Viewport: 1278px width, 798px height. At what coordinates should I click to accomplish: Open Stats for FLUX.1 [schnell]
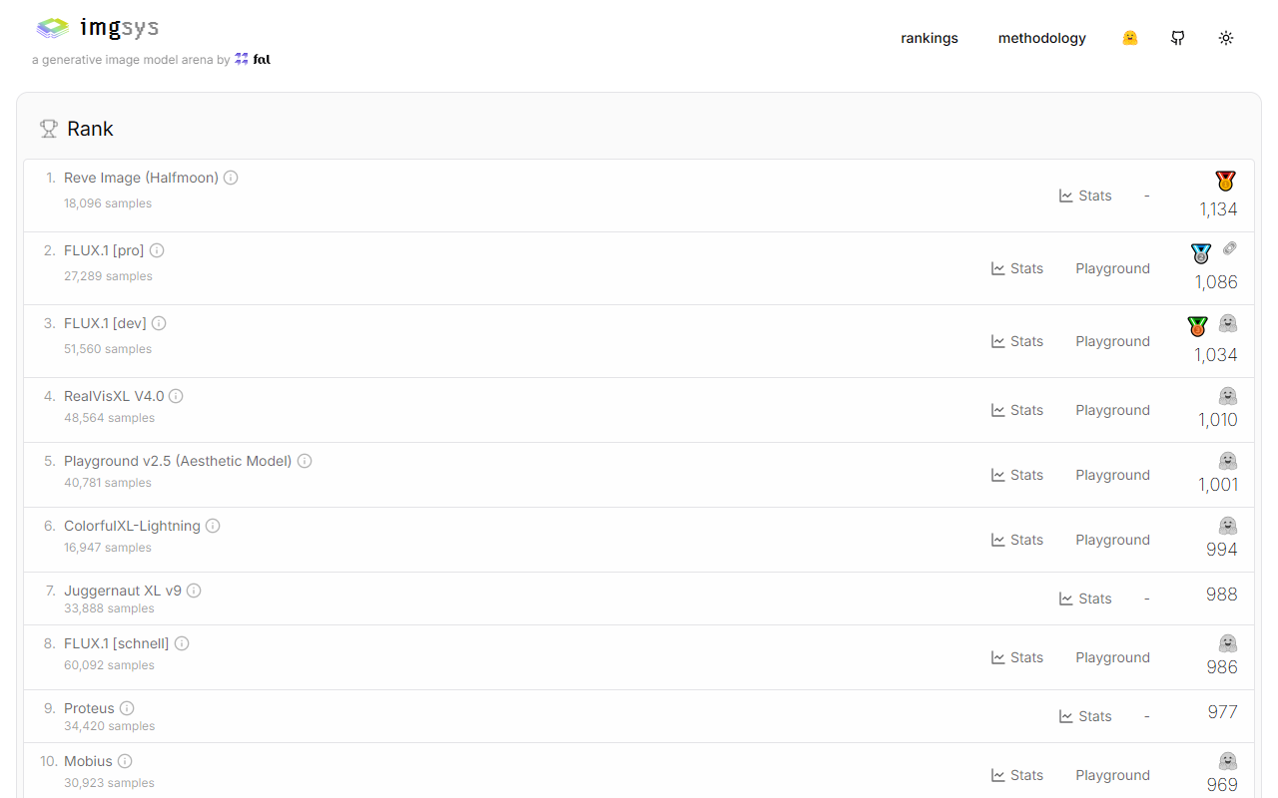tap(1017, 657)
